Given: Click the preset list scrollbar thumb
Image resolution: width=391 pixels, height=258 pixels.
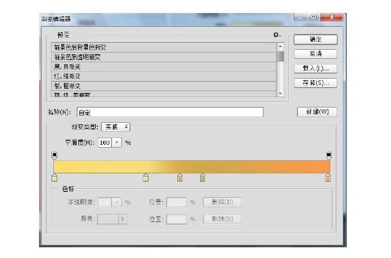Looking at the screenshot, I should [x=280, y=56].
